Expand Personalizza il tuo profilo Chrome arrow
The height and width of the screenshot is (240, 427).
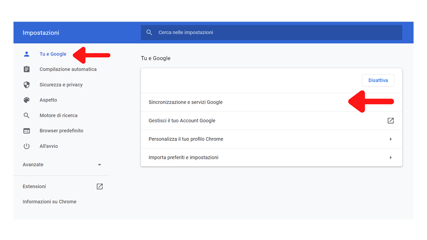[391, 139]
